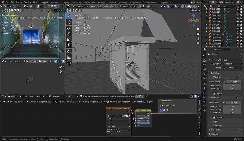Adjust the Saturation slider in Hue/Saturation node
Viewport: 244px width, 141px height.
point(144,118)
